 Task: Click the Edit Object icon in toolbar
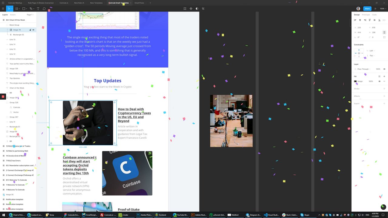click(x=185, y=8)
